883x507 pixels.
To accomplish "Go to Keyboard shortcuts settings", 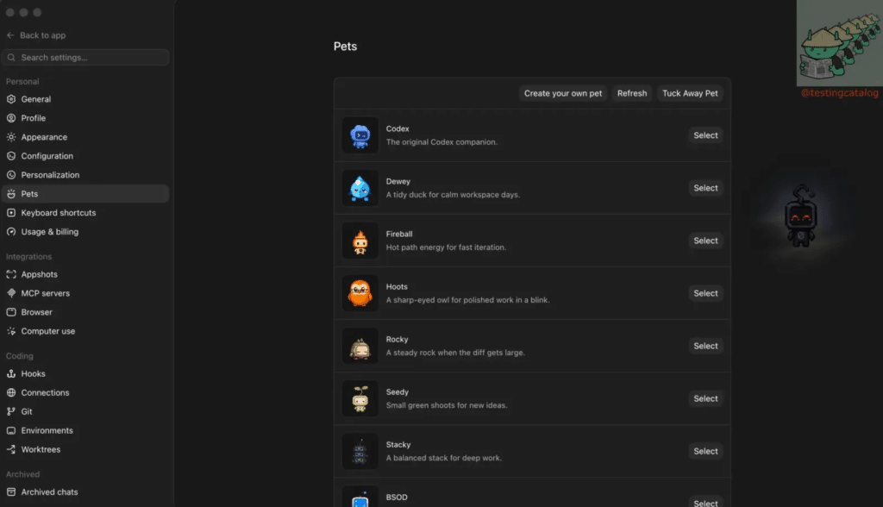I will pos(85,213).
